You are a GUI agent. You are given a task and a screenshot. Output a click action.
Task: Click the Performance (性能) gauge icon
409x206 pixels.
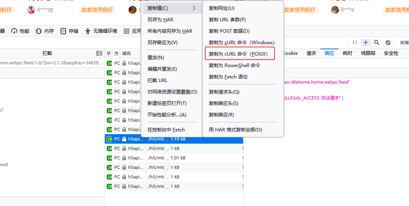(14, 31)
